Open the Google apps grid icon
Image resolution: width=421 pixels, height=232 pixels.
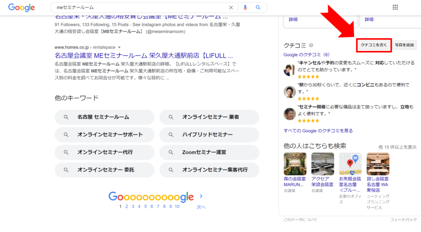coord(395,7)
